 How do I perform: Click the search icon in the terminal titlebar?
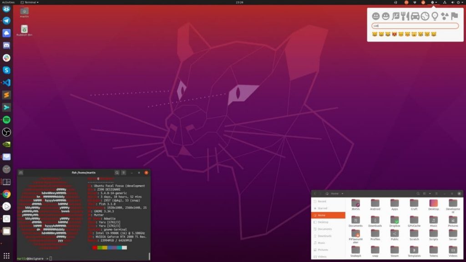click(x=117, y=173)
